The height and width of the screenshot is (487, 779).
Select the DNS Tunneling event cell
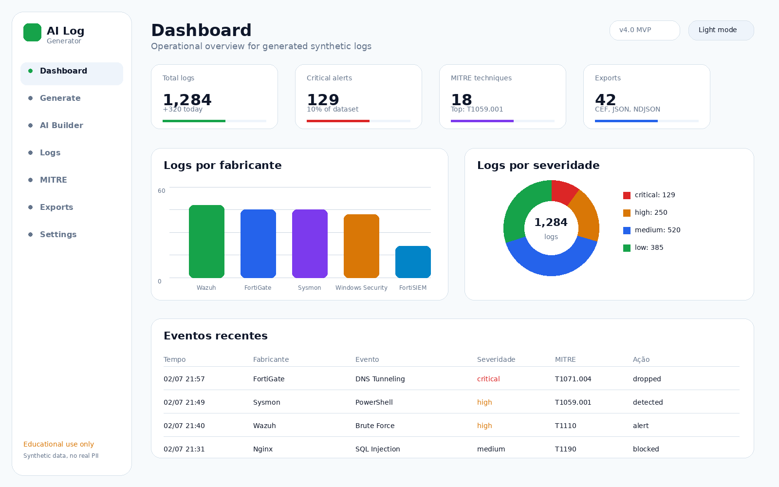pyautogui.click(x=380, y=379)
